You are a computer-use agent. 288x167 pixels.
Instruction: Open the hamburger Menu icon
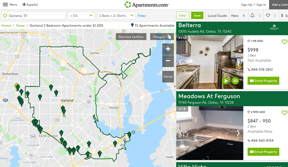[x=6, y=5]
